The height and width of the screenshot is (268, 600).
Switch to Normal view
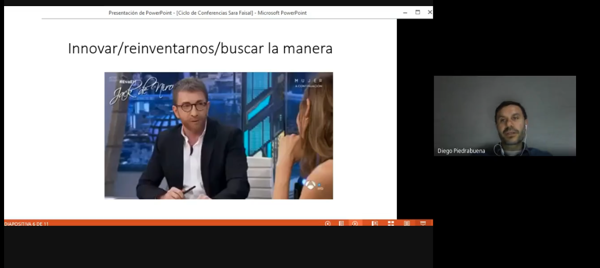pyautogui.click(x=374, y=223)
